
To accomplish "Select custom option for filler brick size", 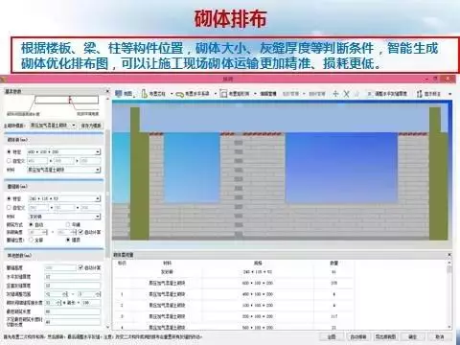I will click(x=9, y=208).
